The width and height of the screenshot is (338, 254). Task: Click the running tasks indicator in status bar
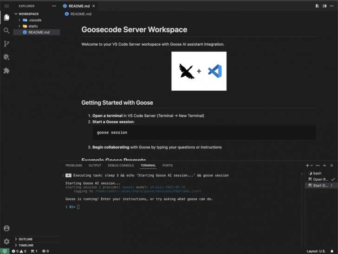tap(34, 251)
